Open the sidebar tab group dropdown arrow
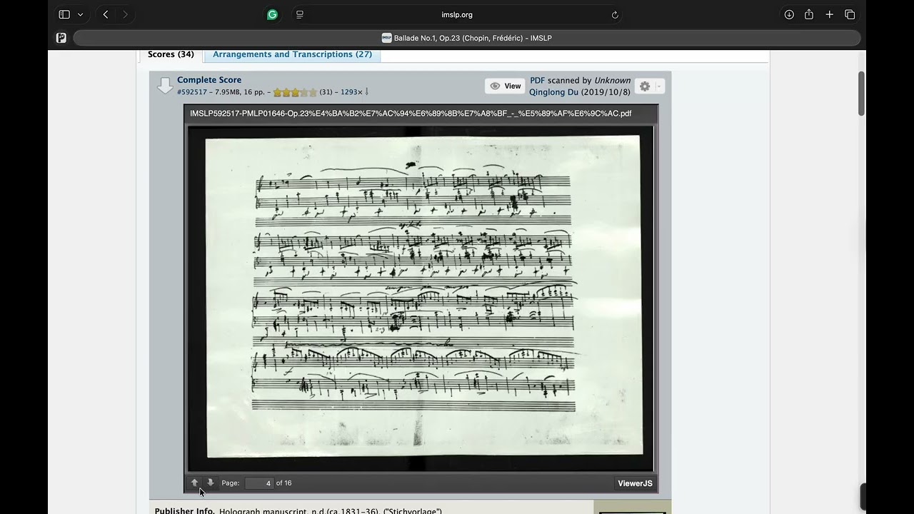This screenshot has width=914, height=514. coord(80,14)
